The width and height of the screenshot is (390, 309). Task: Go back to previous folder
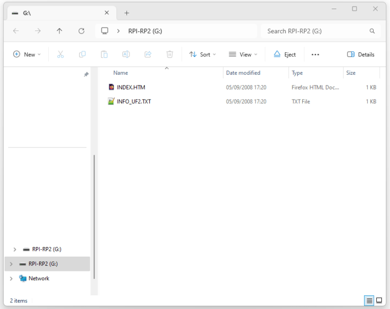coord(16,31)
